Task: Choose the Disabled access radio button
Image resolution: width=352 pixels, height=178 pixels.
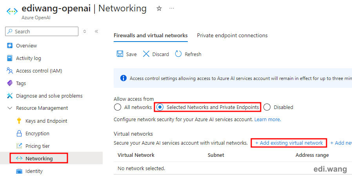Action: (267, 107)
